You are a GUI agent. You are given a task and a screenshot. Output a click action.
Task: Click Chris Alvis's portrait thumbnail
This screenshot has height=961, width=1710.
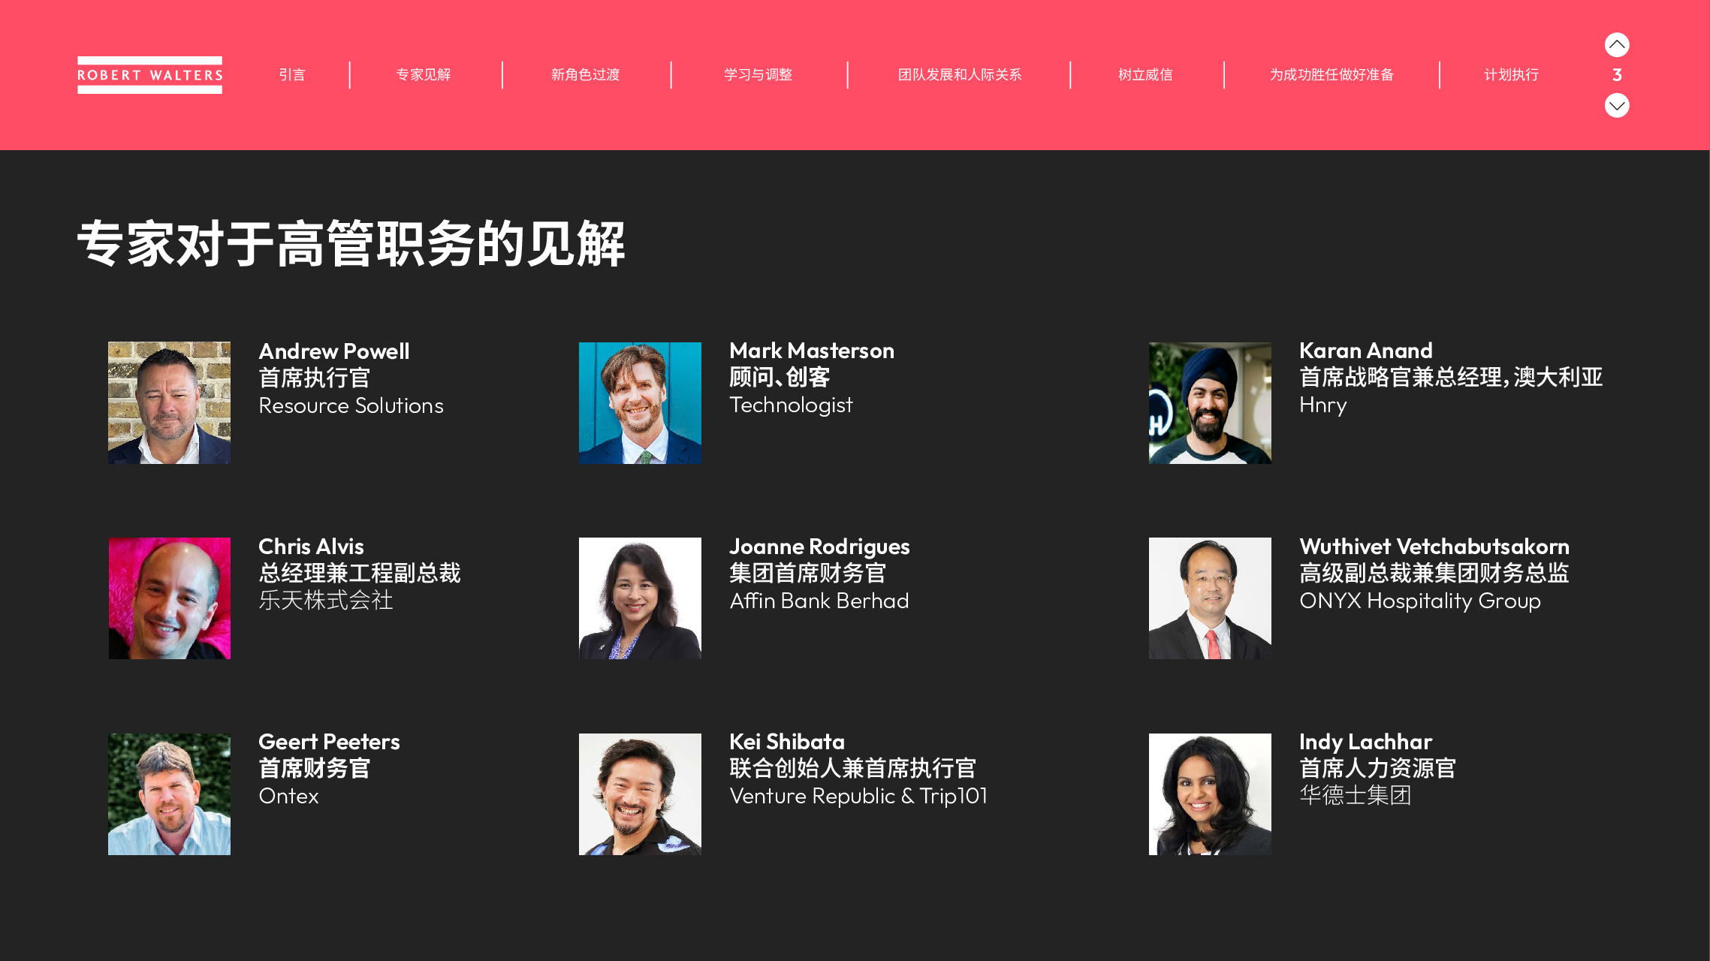point(169,598)
